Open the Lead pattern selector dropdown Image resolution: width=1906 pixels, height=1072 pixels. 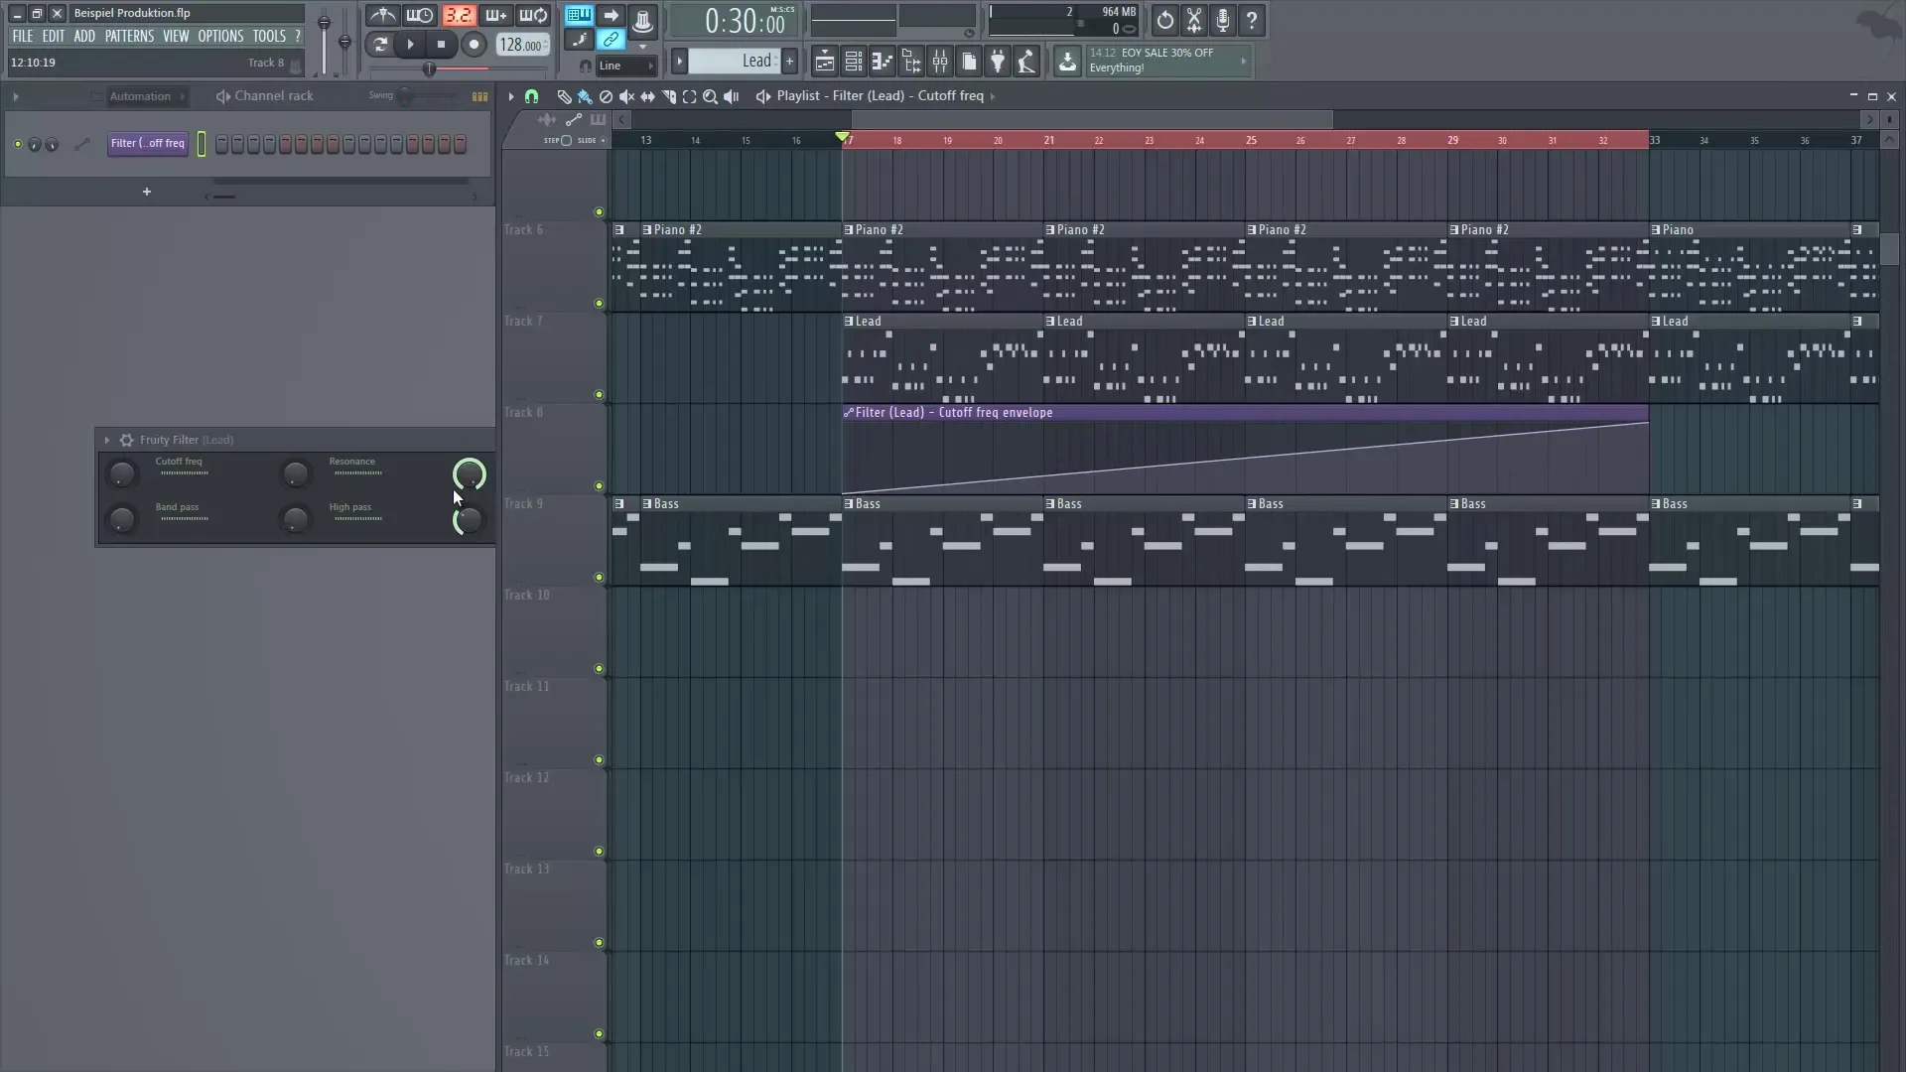tap(735, 62)
